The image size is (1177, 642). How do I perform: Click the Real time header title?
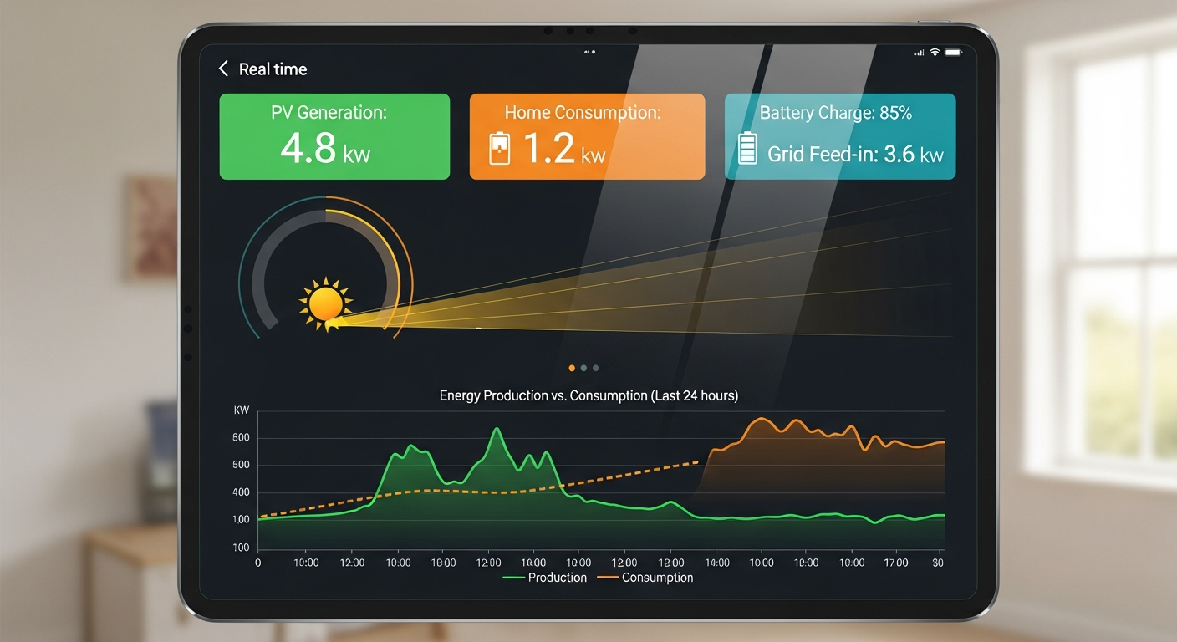273,69
